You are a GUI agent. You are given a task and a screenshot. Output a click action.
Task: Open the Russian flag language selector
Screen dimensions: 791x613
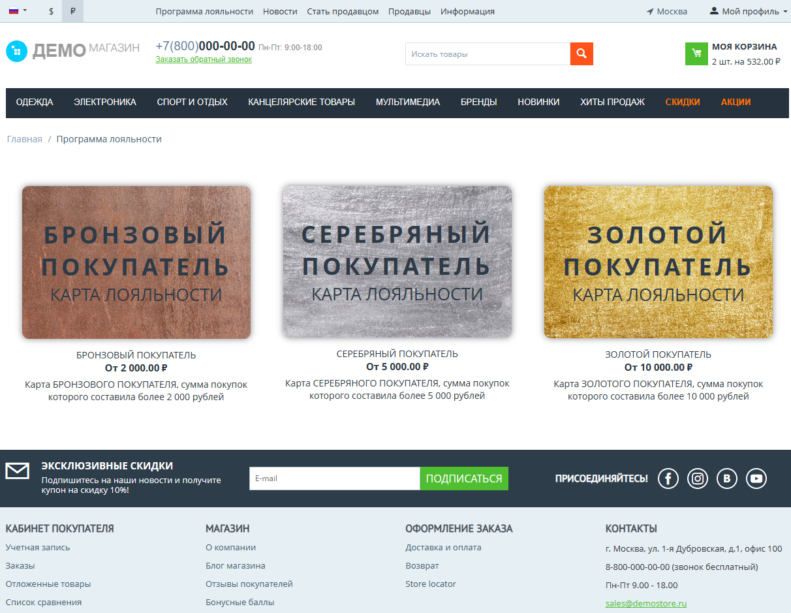click(18, 11)
